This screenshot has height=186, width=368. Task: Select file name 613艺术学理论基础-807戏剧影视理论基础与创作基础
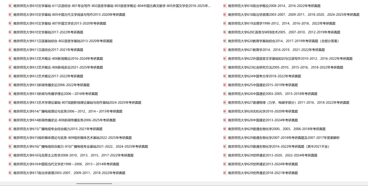point(77,103)
